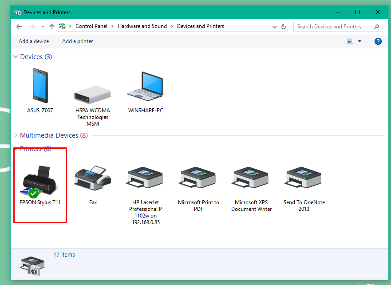Image resolution: width=391 pixels, height=285 pixels.
Task: Select the ASUS_Z007 phone device icon
Action: click(x=40, y=86)
